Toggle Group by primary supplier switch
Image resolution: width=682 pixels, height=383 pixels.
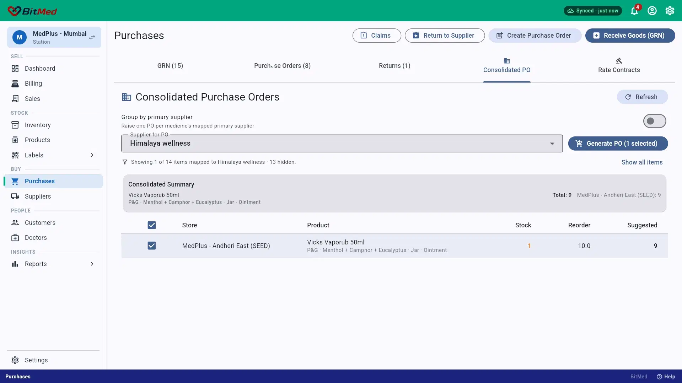pyautogui.click(x=654, y=121)
